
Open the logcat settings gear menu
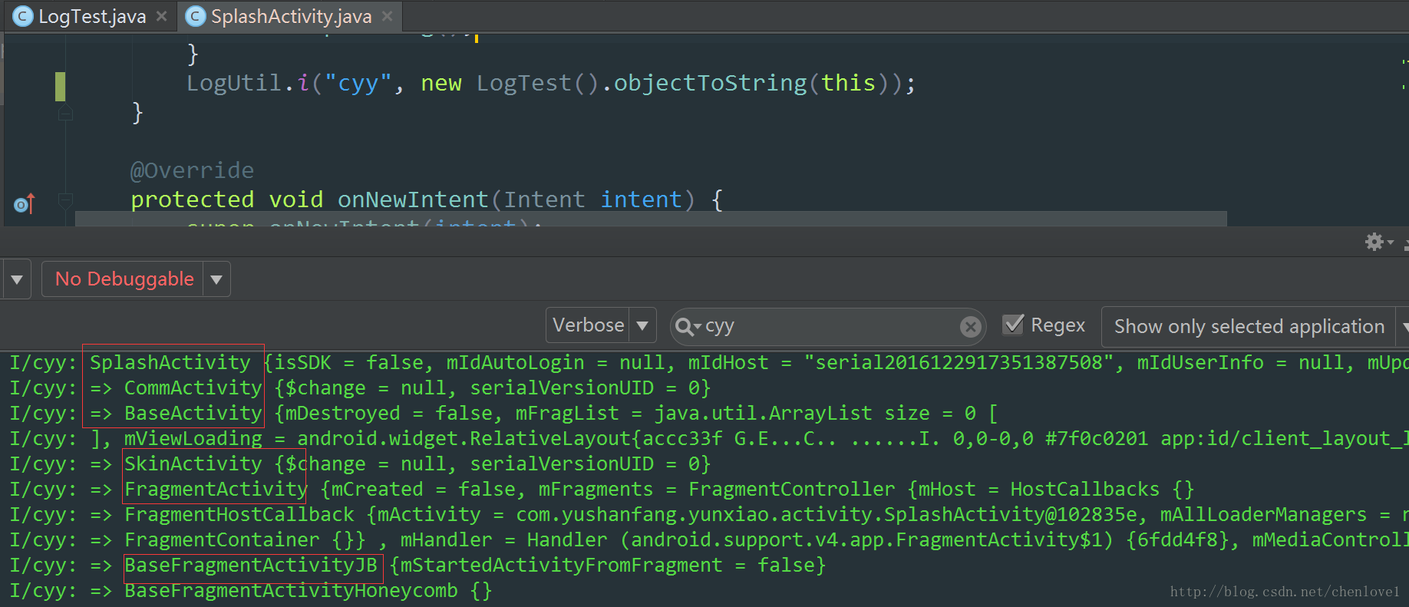[x=1378, y=242]
